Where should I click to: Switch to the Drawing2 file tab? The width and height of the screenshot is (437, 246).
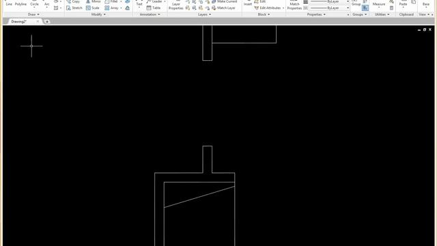tap(18, 21)
